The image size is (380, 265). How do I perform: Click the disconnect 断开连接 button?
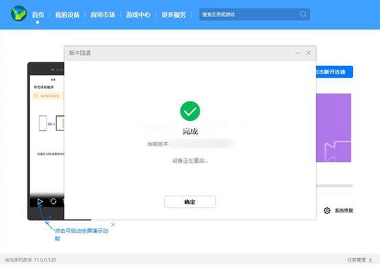coord(335,72)
